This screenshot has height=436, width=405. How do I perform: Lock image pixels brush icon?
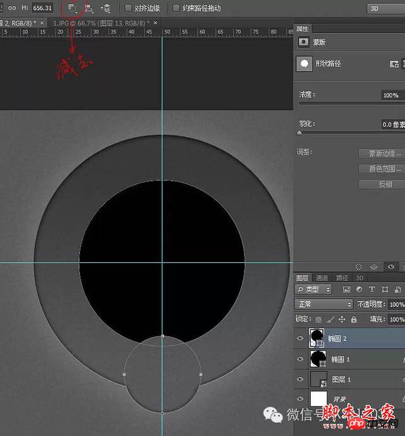point(330,319)
